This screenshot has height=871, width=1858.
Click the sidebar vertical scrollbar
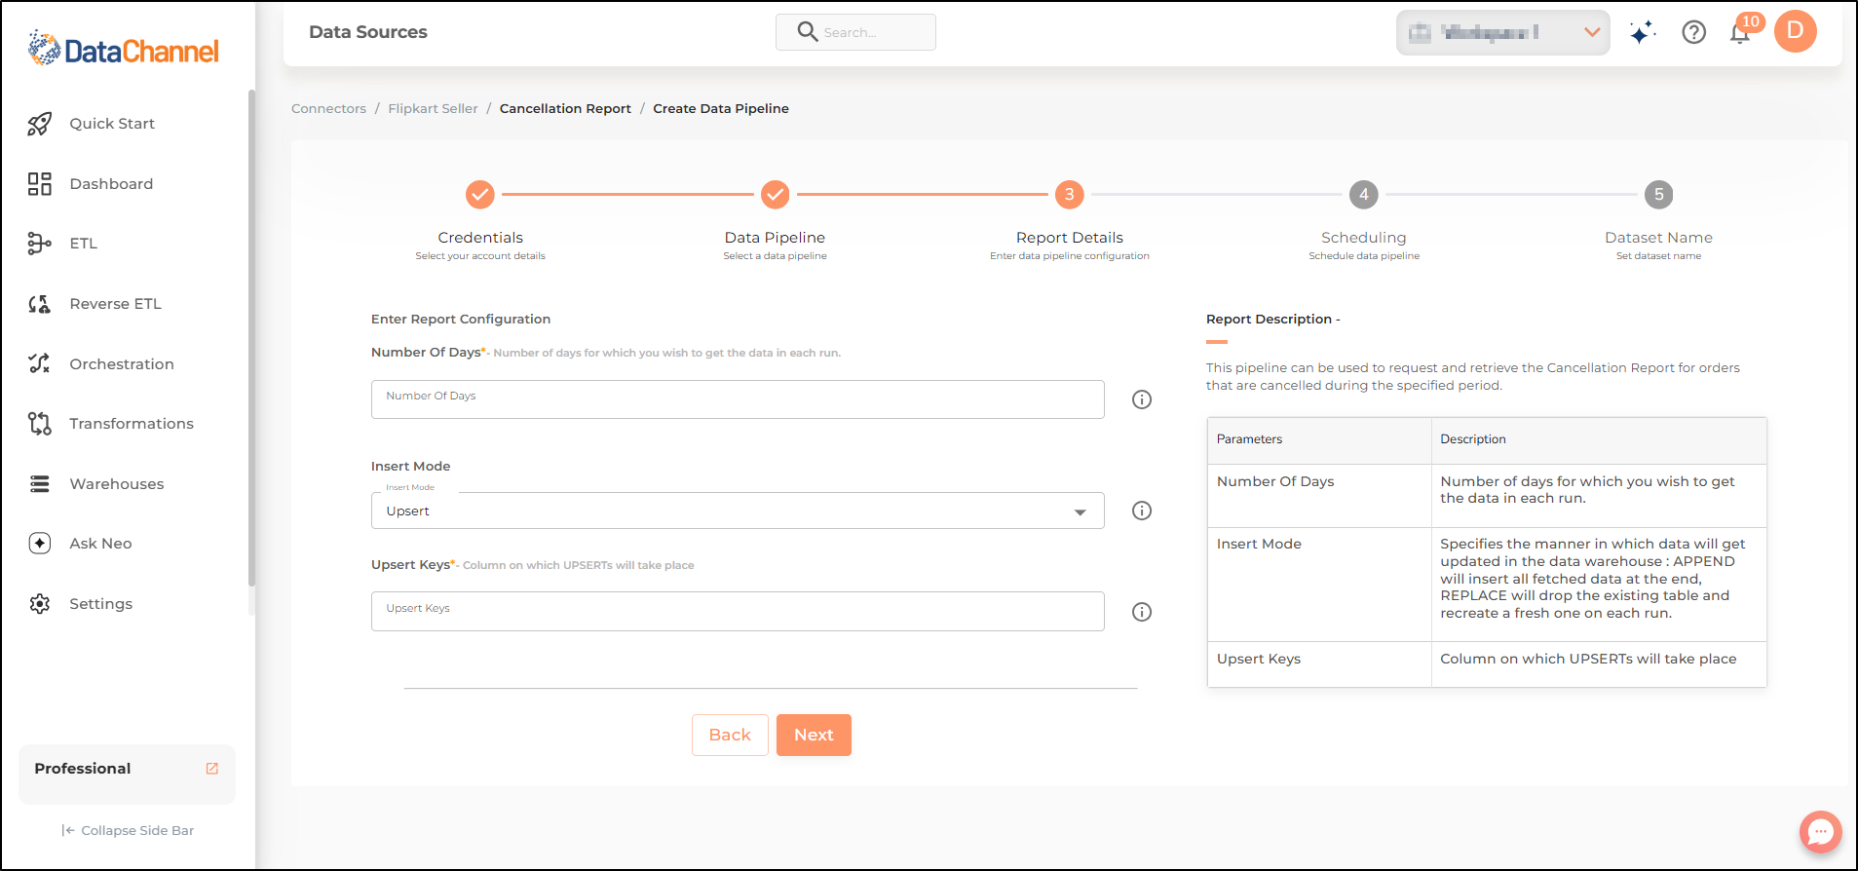251,336
